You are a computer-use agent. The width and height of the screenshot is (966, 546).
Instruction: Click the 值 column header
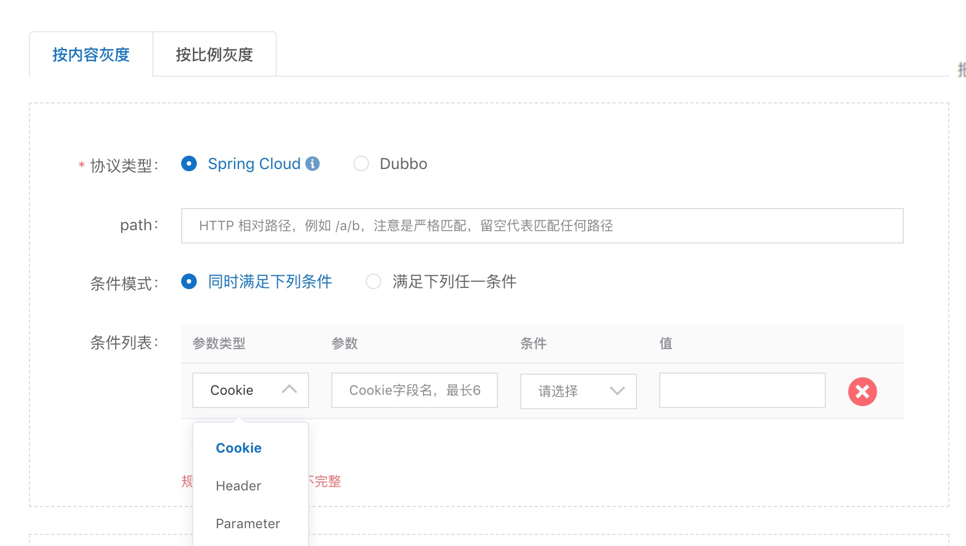click(x=666, y=344)
